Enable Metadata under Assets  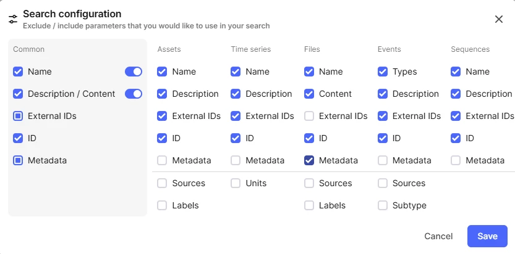click(162, 160)
